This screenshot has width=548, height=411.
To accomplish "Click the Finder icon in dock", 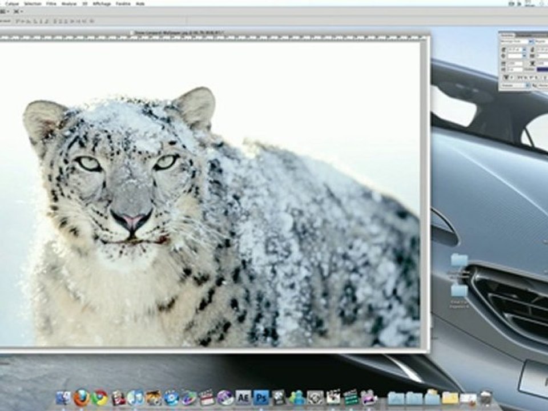I will pyautogui.click(x=63, y=397).
